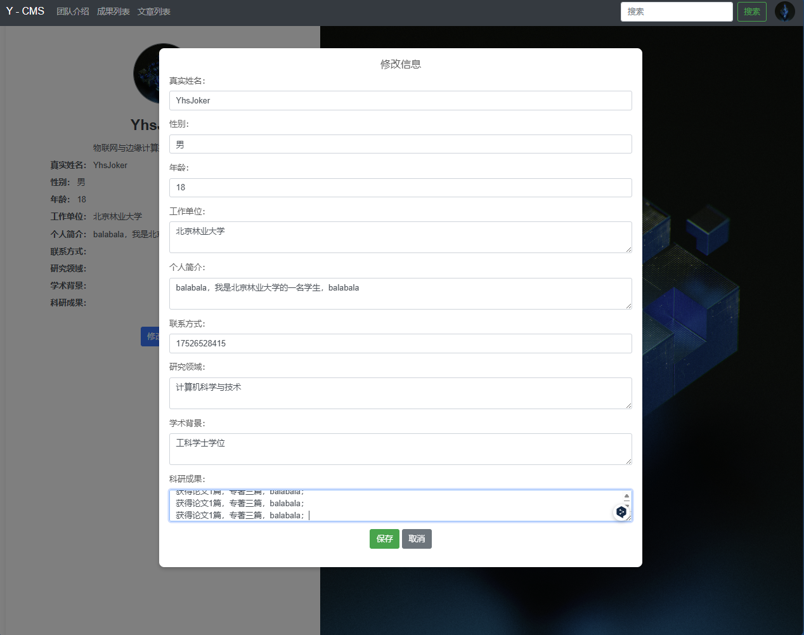Go to the 文章列表 page
Viewport: 804px width, 635px height.
(154, 11)
